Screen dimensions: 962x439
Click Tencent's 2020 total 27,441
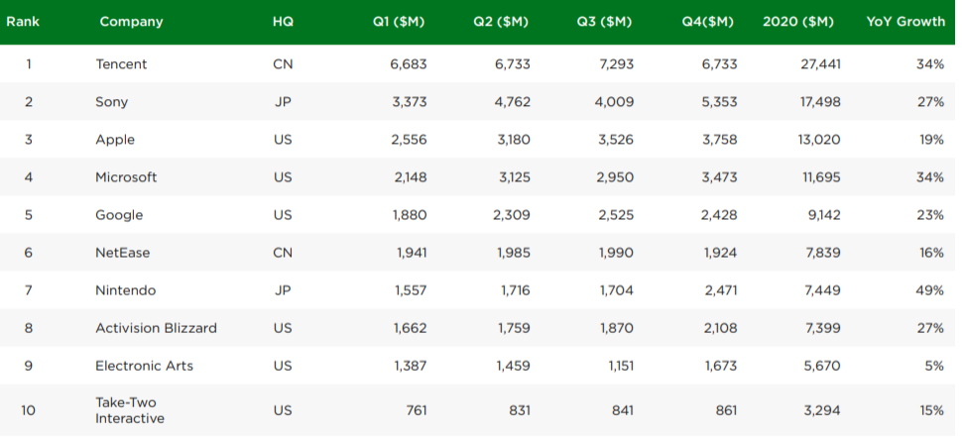[820, 63]
